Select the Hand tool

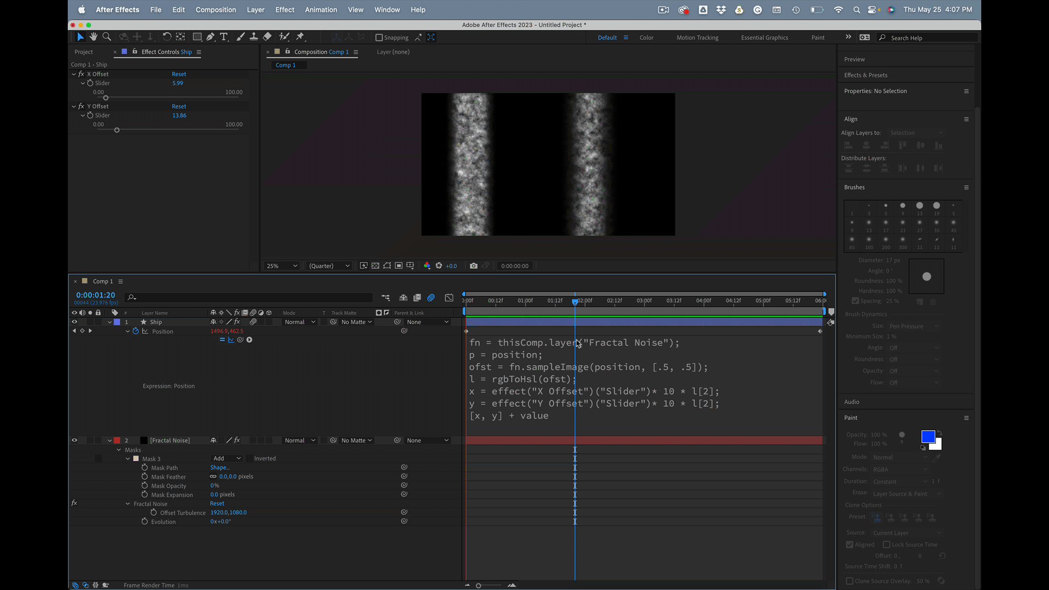93,37
